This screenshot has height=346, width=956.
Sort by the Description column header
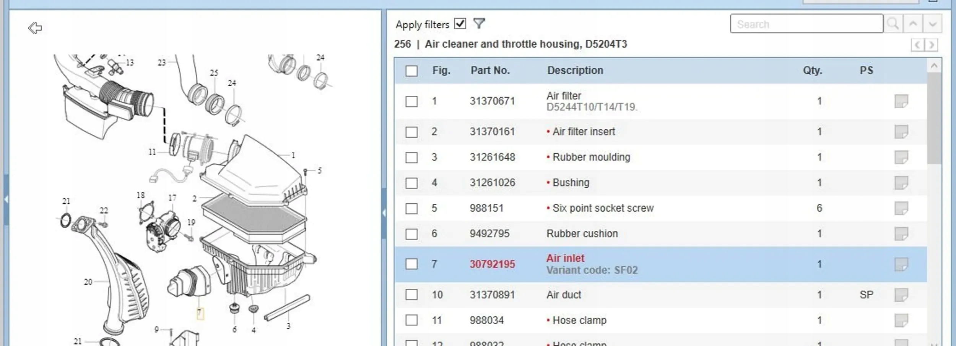(575, 71)
